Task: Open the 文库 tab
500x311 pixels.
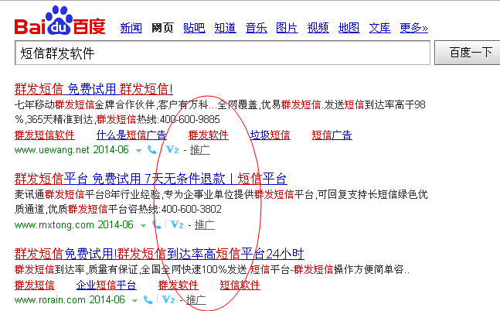Action: click(x=379, y=28)
